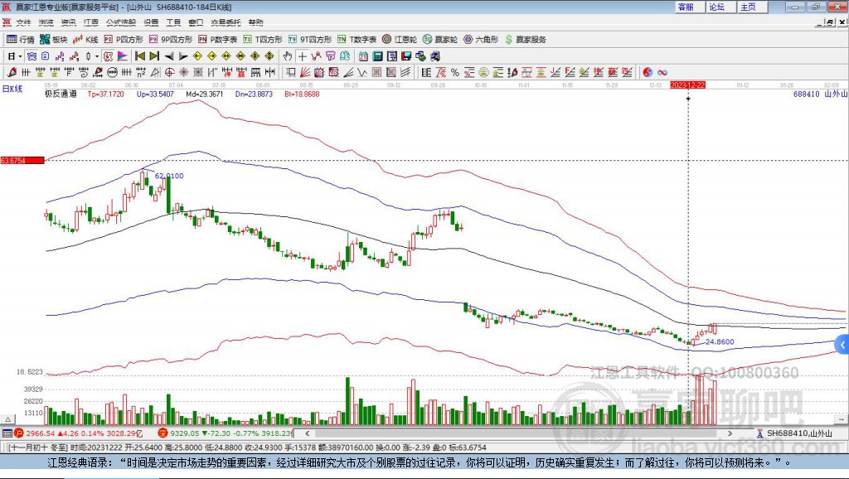
Task: Open 赢家服务 with the dollar icon
Action: [x=526, y=40]
